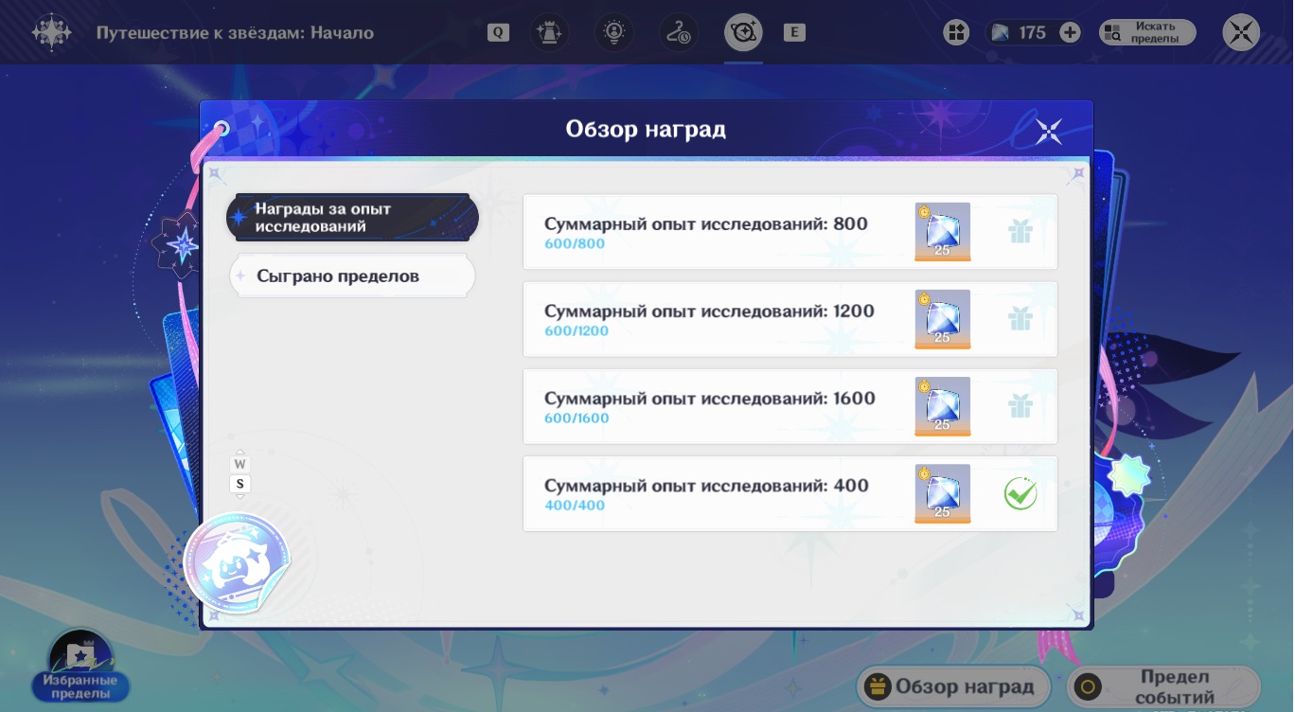1295x712 pixels.
Task: Click the Обзор наград dialog header title
Action: [x=646, y=129]
